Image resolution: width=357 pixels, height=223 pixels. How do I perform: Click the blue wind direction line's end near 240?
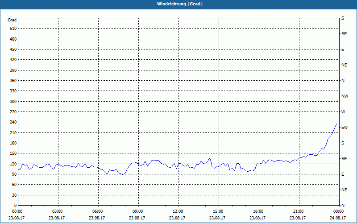[x=336, y=124]
